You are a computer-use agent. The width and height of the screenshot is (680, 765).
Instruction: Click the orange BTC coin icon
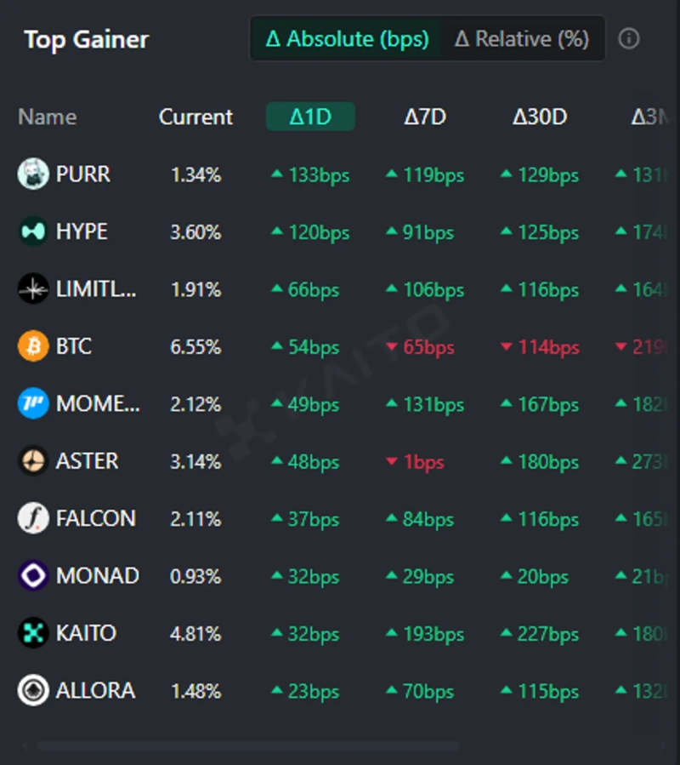click(33, 346)
